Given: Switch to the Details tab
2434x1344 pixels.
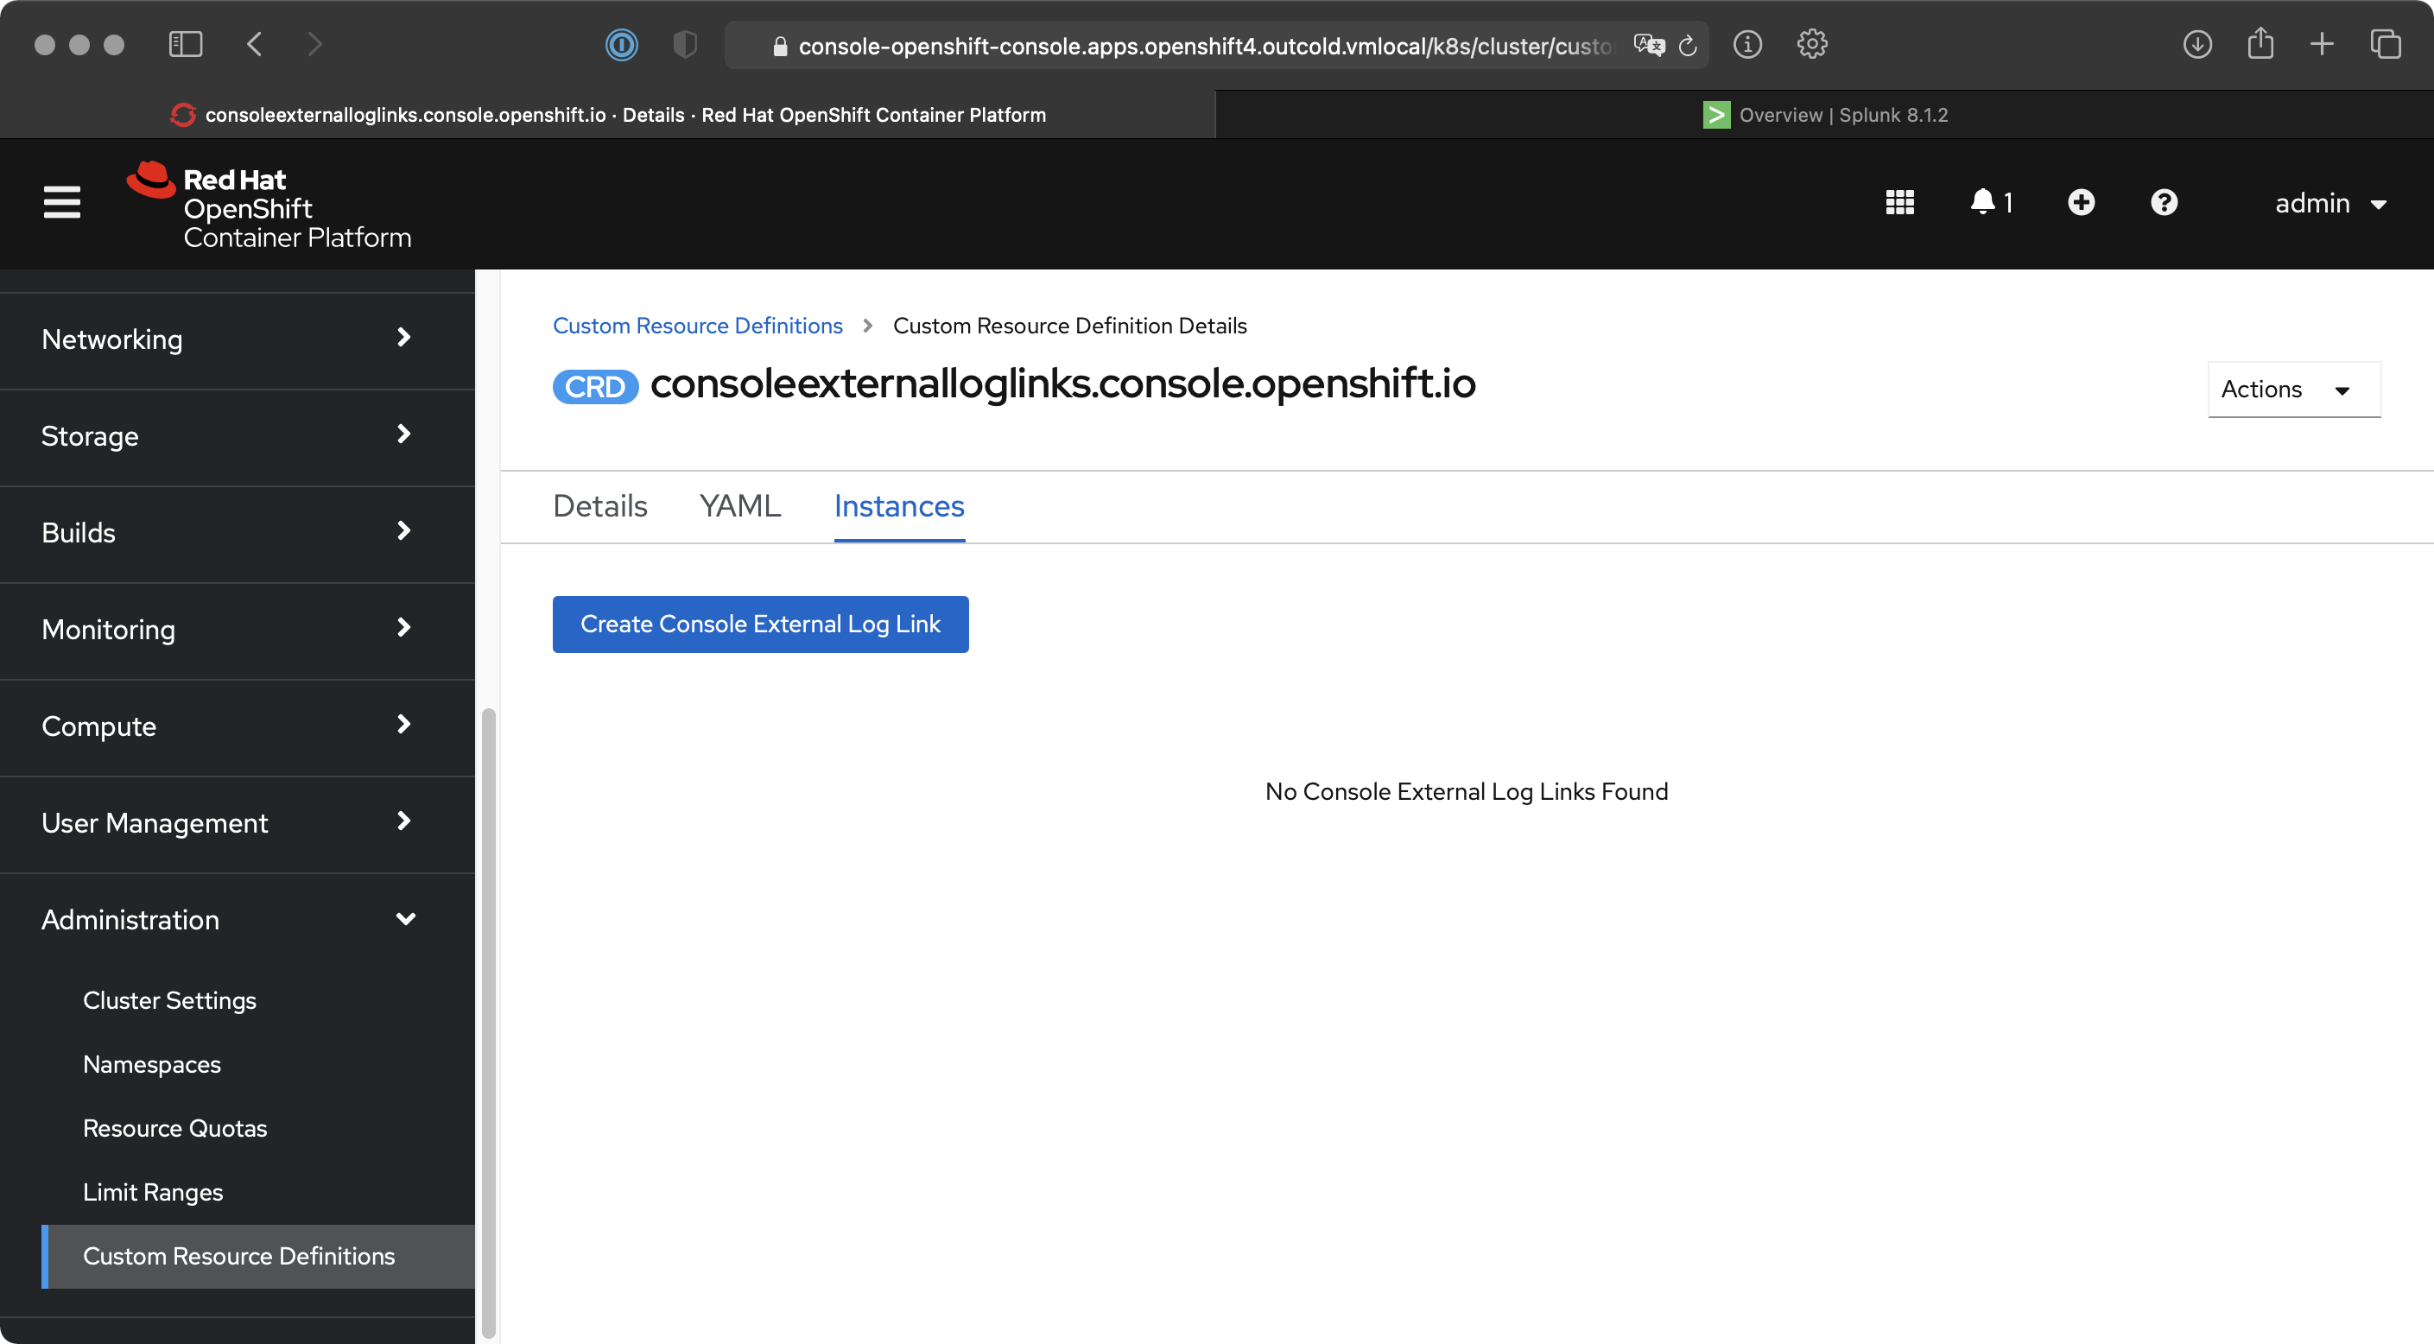Looking at the screenshot, I should coord(600,507).
